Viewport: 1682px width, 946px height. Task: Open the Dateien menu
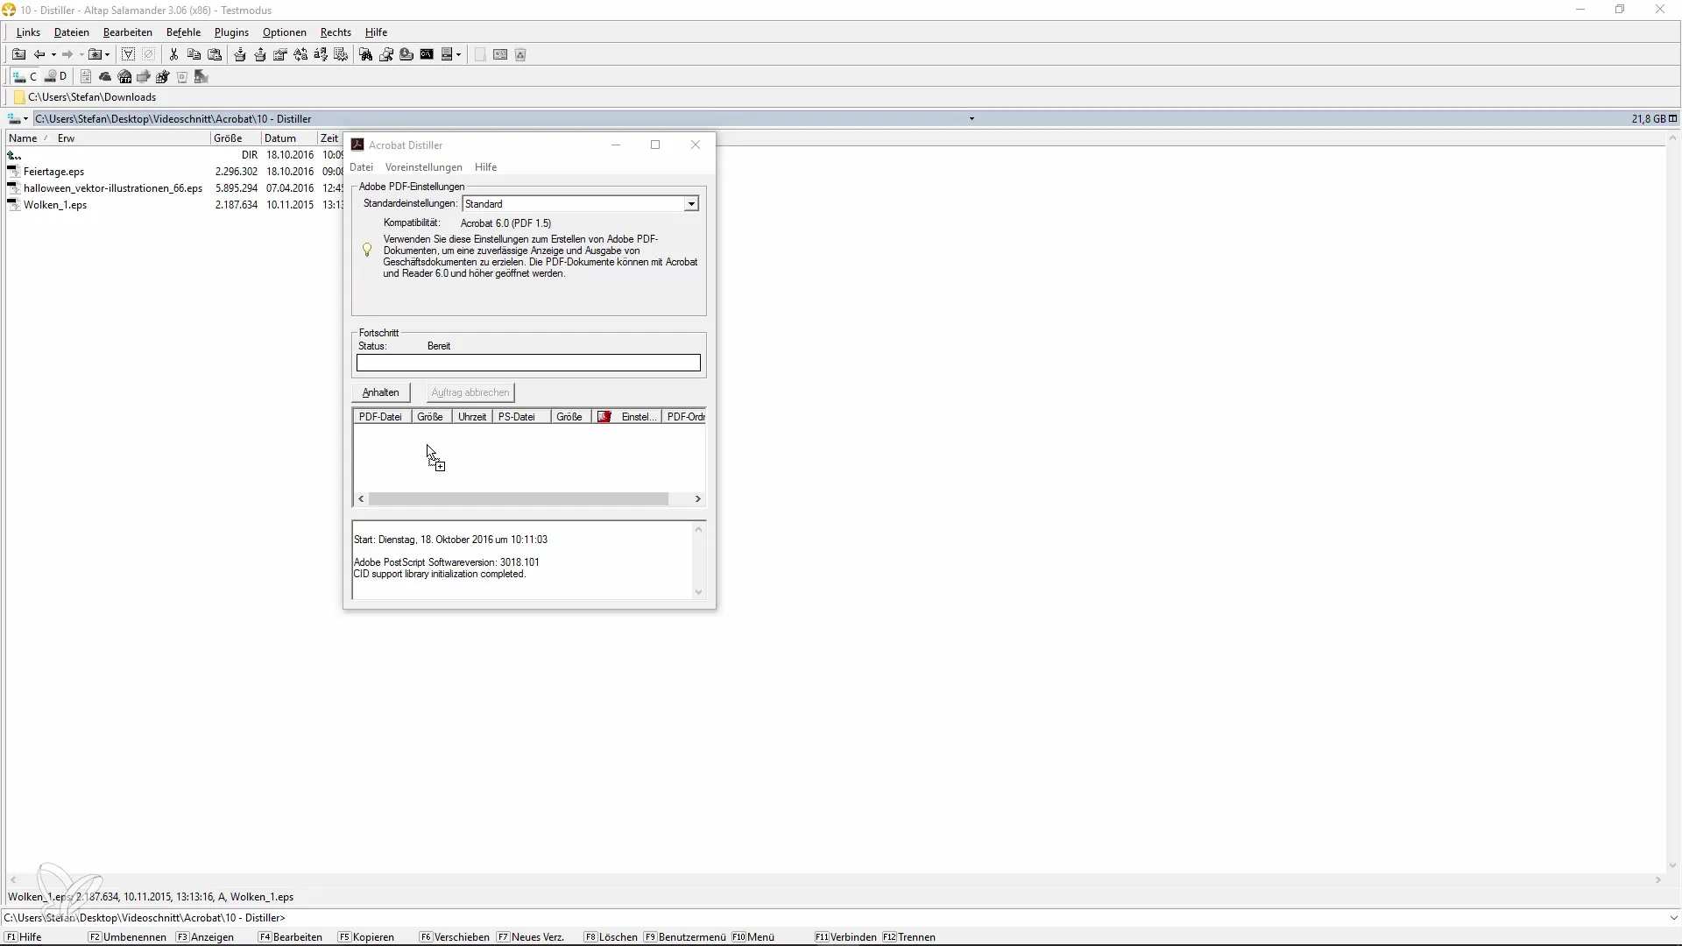coord(72,32)
